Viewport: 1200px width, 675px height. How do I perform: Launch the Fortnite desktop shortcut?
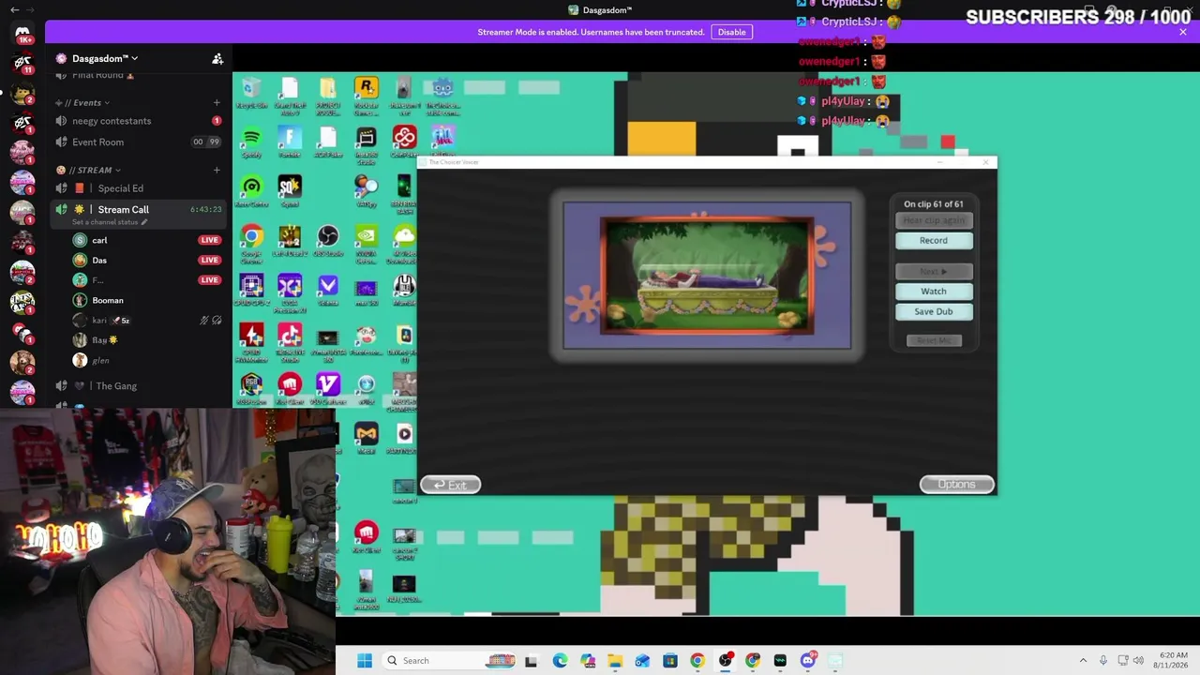(x=290, y=141)
